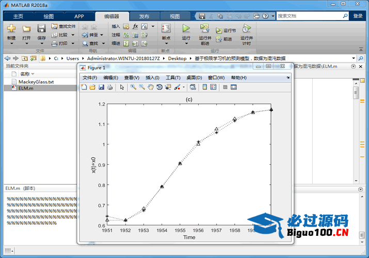
Task: Click Run and Advance (运行并前进) icon
Action: (205, 28)
